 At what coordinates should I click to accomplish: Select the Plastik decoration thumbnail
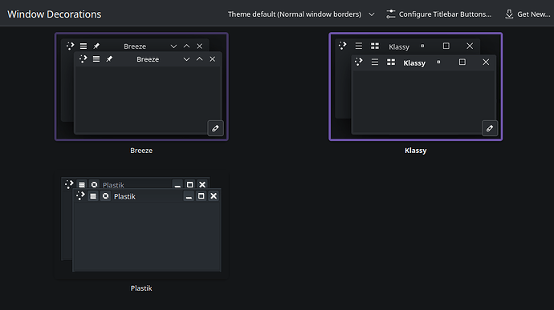click(141, 224)
